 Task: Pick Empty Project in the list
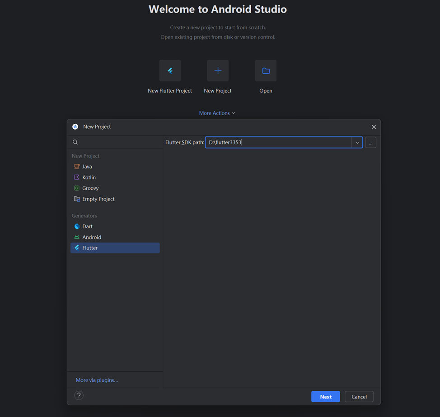click(x=115, y=199)
